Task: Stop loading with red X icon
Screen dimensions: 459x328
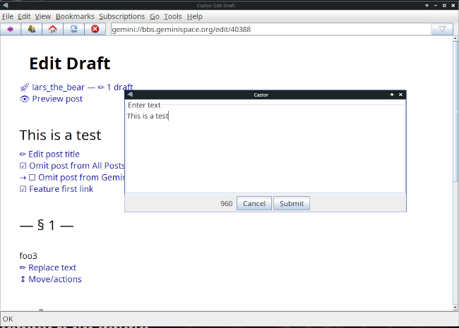Action: click(95, 29)
